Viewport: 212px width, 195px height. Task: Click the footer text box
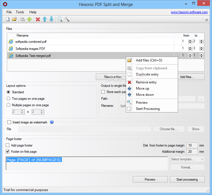(x=87, y=163)
